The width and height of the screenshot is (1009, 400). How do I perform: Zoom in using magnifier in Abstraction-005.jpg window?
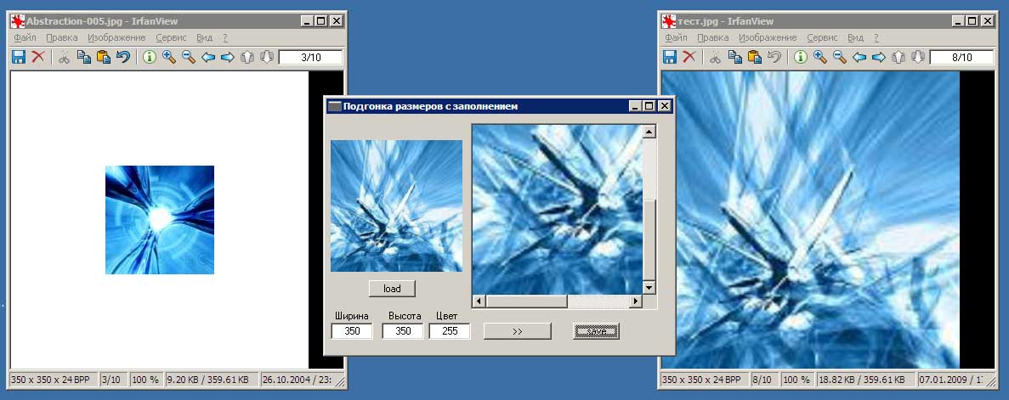[x=168, y=57]
